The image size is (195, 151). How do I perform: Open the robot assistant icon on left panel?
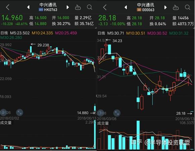78,8
